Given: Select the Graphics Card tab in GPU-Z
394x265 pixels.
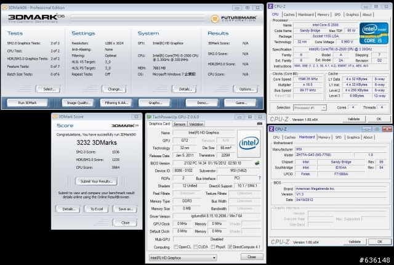Looking at the screenshot, I should click(159, 124).
